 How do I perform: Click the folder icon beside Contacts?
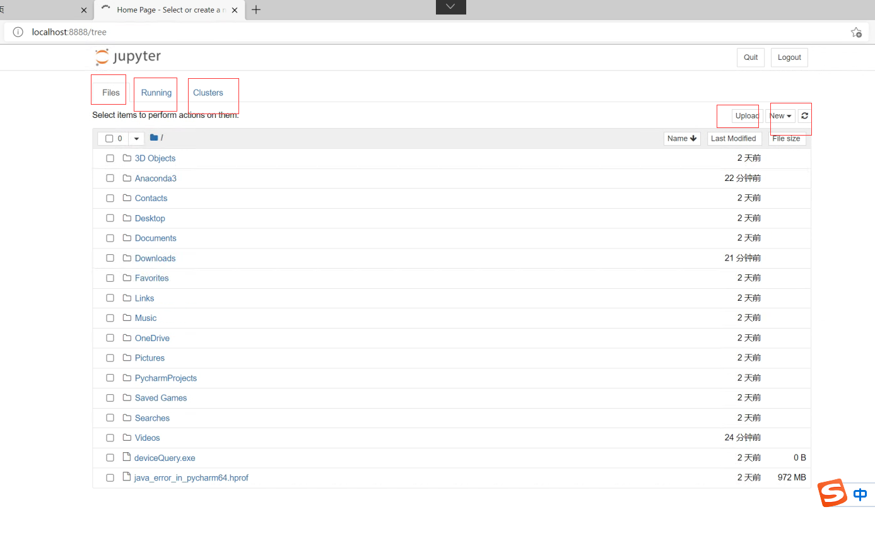tap(127, 198)
